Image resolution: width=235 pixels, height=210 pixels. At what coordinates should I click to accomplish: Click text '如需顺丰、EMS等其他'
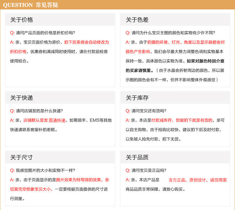coord(91,120)
